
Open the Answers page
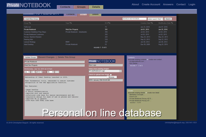coord(168,4)
